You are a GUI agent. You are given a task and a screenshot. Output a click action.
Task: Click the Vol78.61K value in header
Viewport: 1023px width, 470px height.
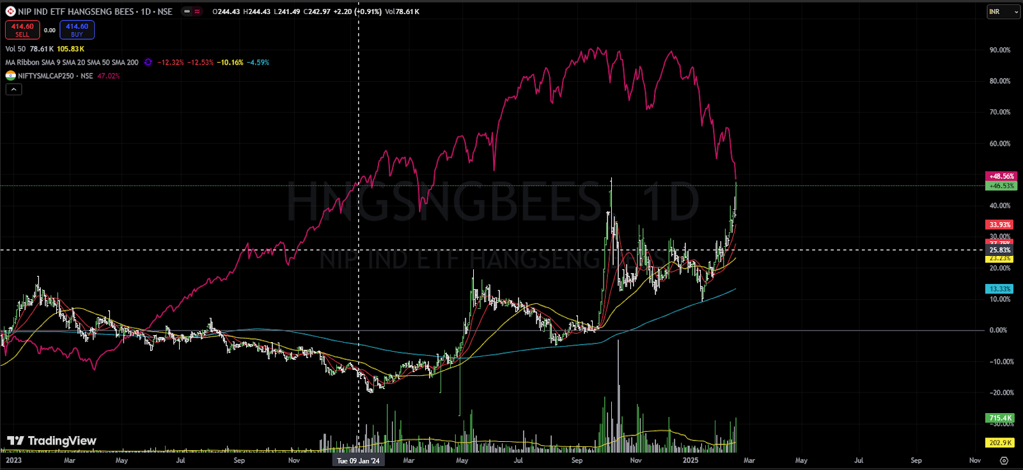pos(402,12)
